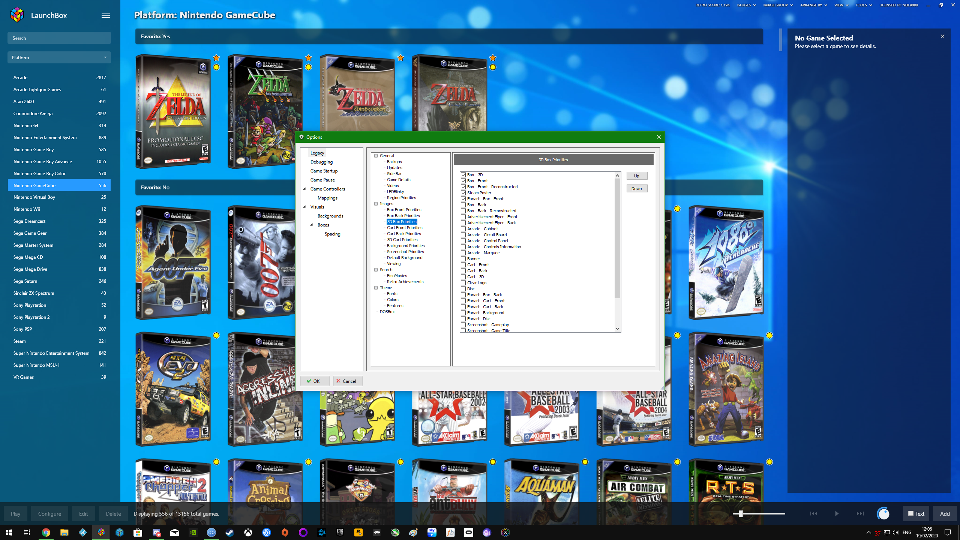Check the Arcade - Cabinet option
Screen dimensions: 960x540
463,229
